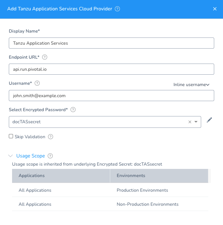The image size is (223, 225).
Task: Select the Production Environments row
Action: click(110, 190)
